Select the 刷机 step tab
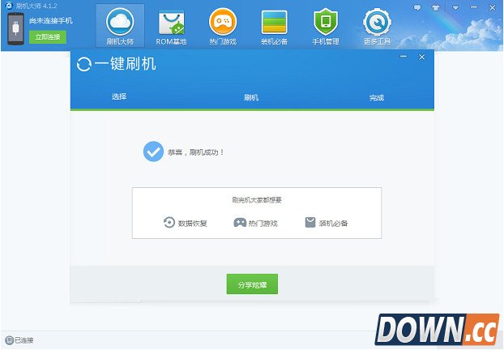 (251, 97)
